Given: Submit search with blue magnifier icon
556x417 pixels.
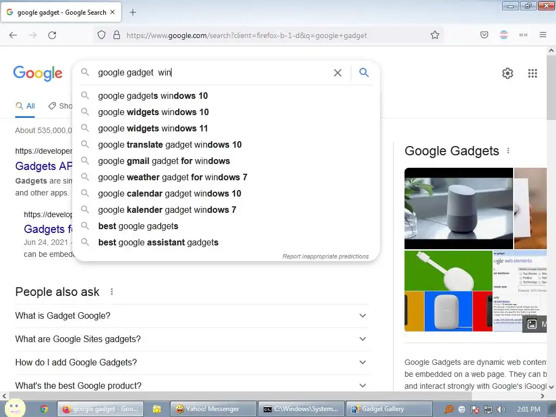Looking at the screenshot, I should pyautogui.click(x=364, y=72).
